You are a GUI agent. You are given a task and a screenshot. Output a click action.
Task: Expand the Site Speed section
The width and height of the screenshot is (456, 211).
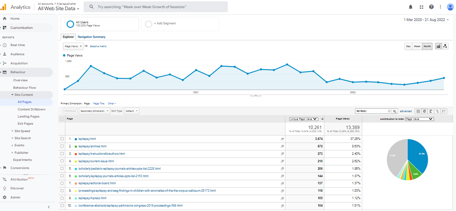(x=22, y=131)
